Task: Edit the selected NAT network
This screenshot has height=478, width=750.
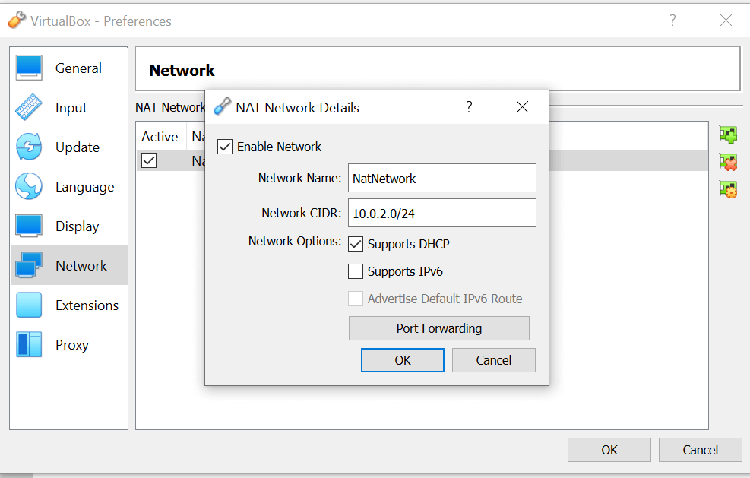Action: click(x=727, y=189)
